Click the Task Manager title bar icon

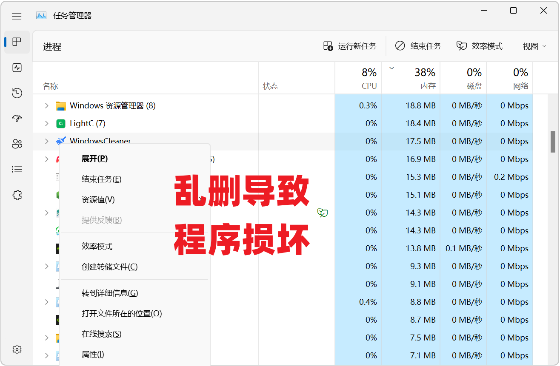click(x=41, y=16)
